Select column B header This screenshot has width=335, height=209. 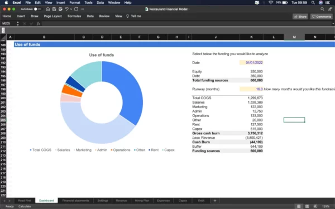44,37
